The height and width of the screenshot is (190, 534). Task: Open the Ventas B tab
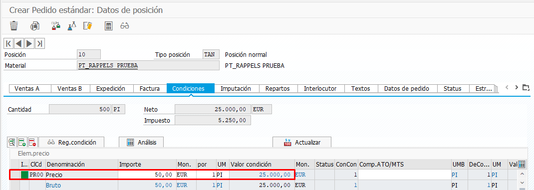(x=70, y=89)
